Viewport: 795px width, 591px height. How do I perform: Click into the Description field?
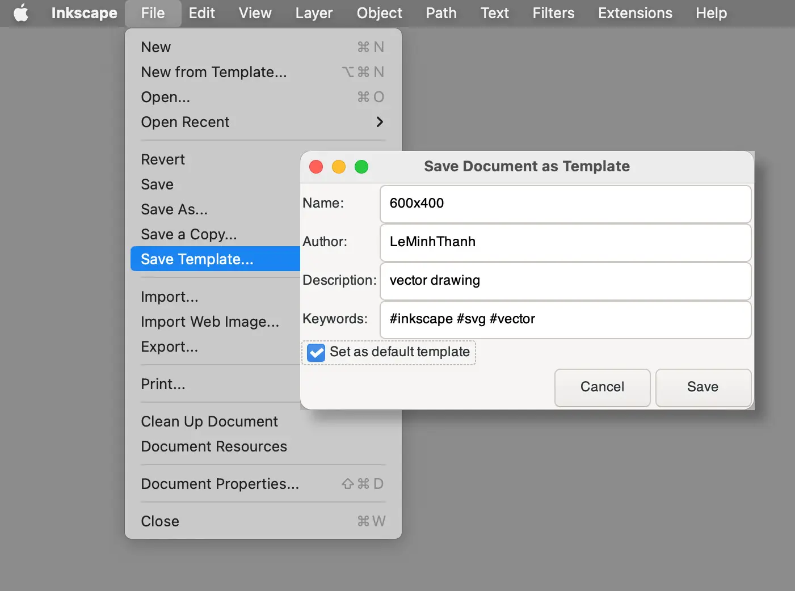pyautogui.click(x=565, y=281)
